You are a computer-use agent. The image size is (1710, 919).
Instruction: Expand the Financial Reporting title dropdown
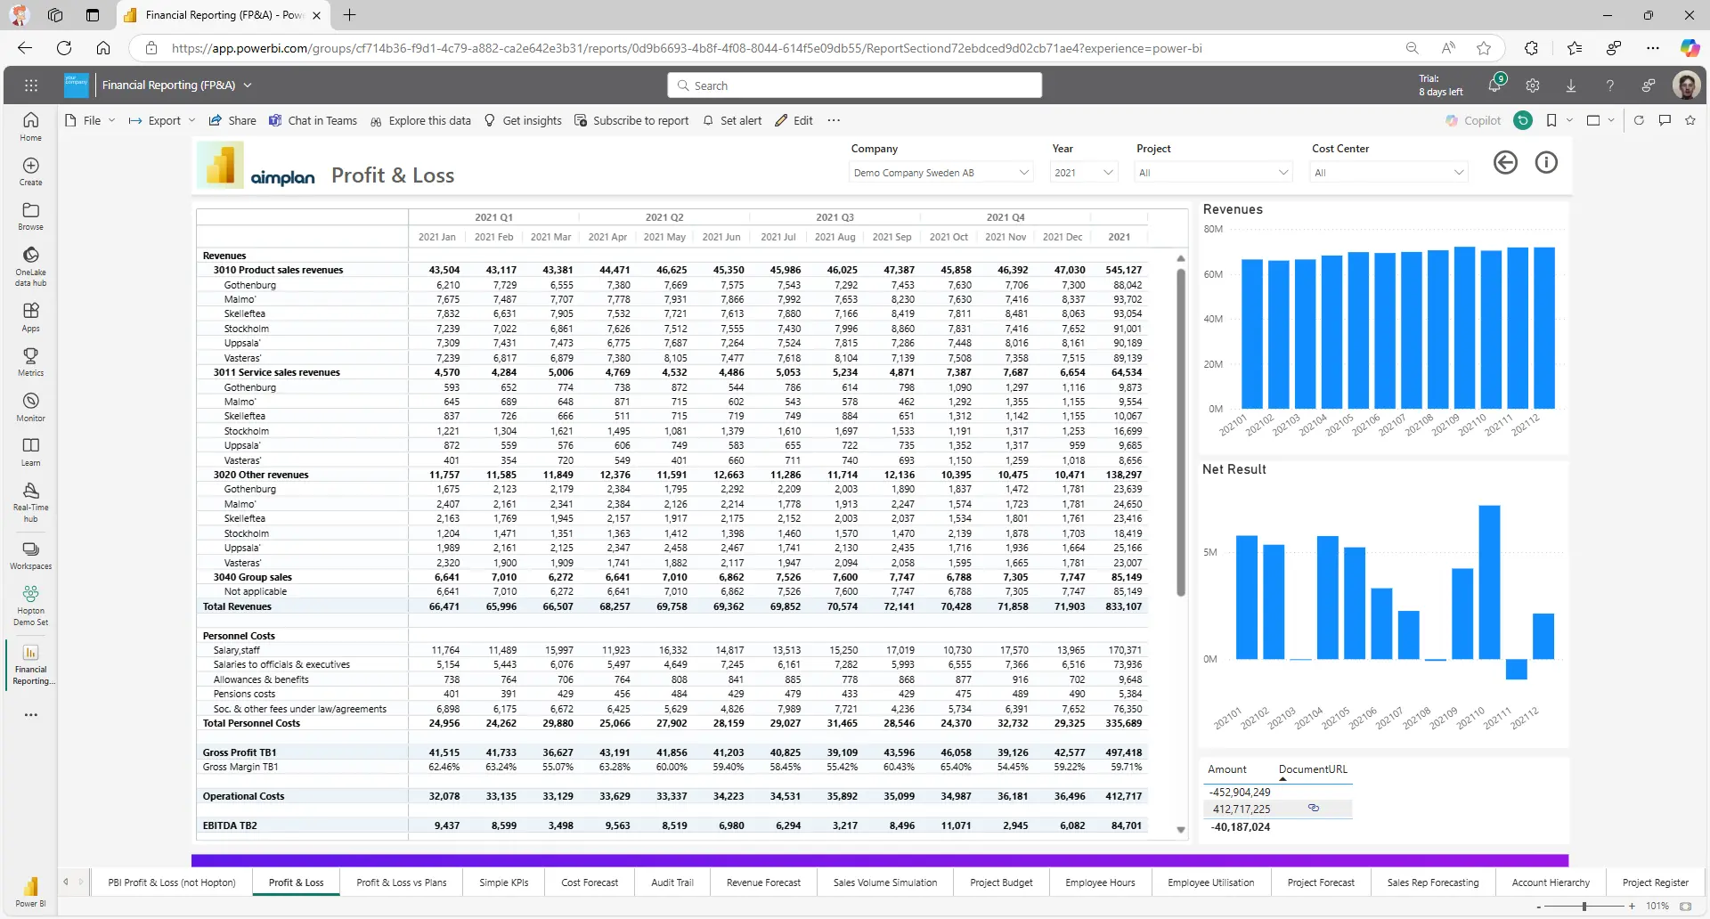coord(248,85)
